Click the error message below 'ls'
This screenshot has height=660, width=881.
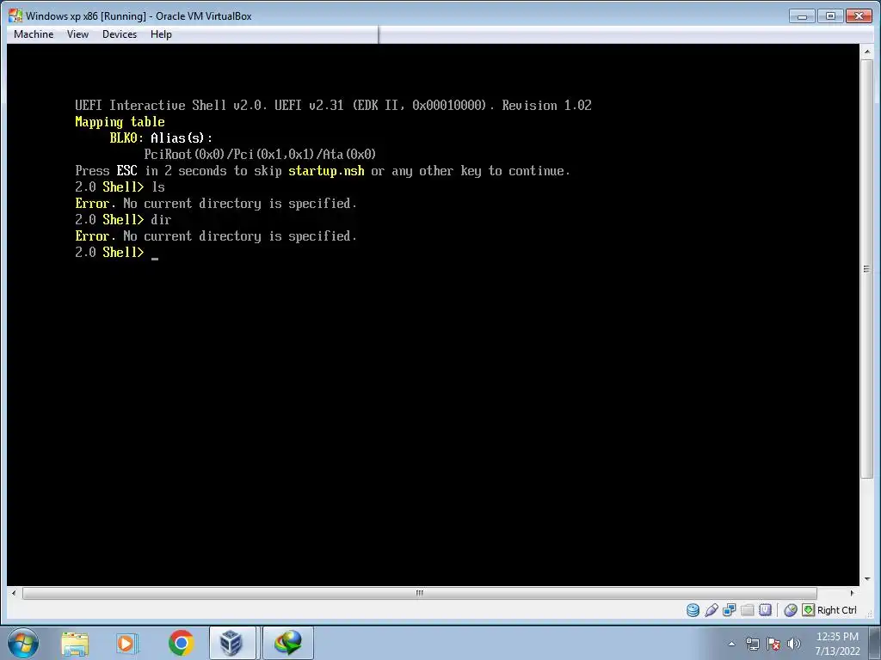point(216,203)
